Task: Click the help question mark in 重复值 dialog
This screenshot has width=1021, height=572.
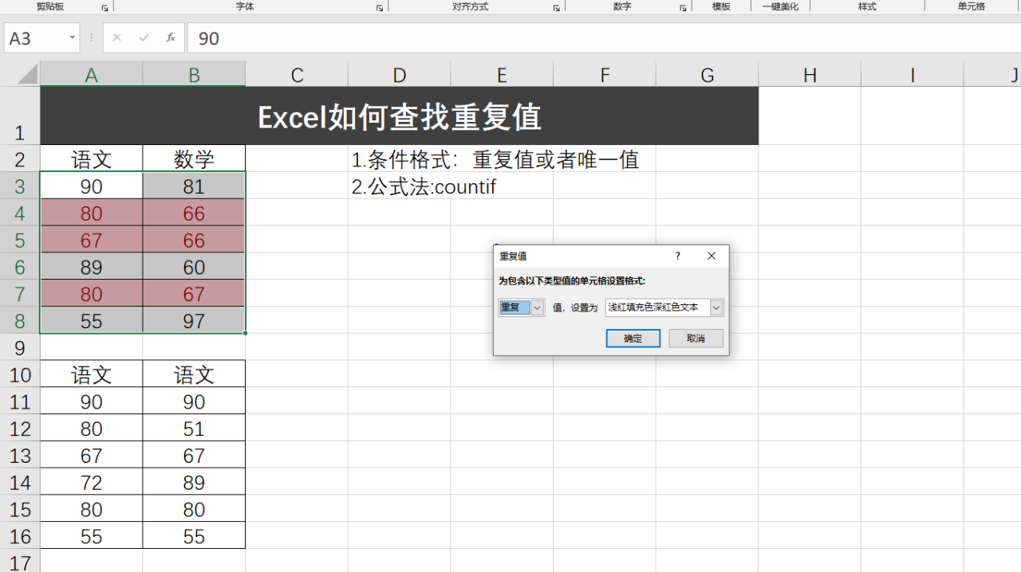Action: [x=678, y=256]
